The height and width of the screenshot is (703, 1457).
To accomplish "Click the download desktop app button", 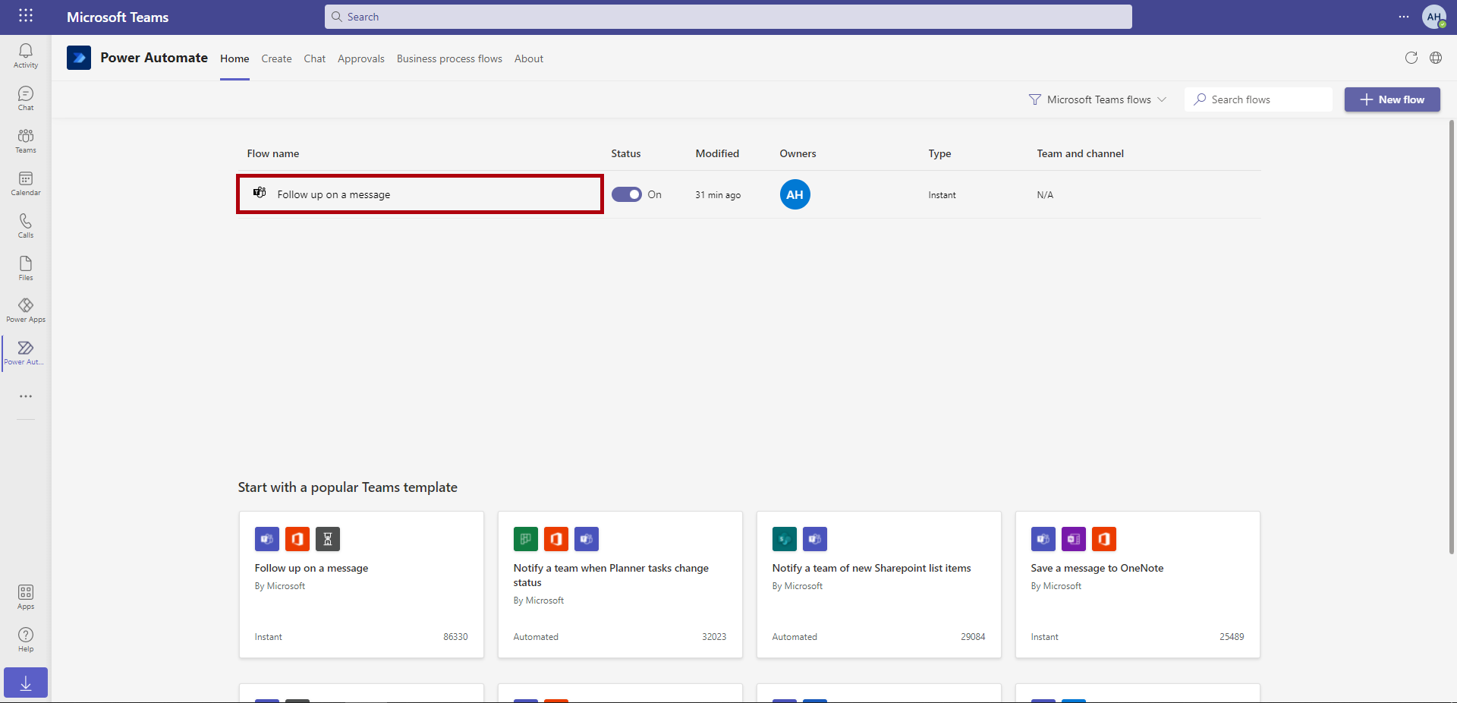I will 26,683.
